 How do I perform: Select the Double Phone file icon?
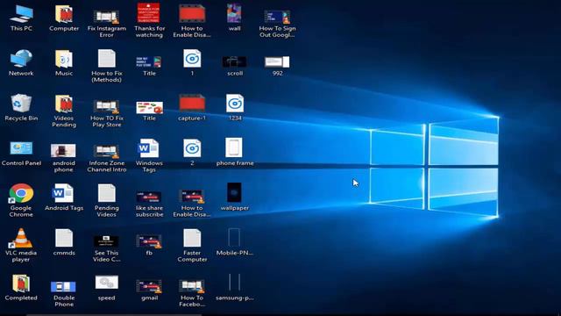[64, 294]
